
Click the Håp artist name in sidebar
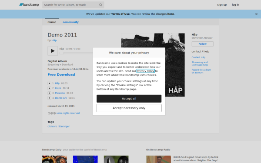click(194, 35)
